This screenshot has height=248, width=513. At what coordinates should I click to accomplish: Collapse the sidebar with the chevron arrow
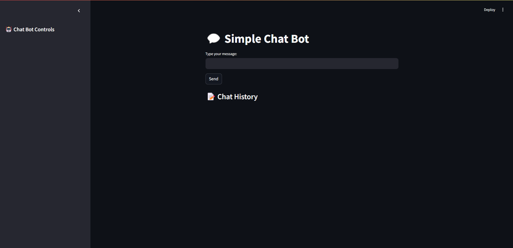(79, 11)
